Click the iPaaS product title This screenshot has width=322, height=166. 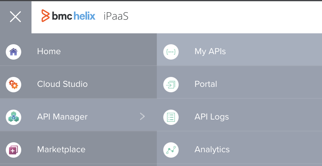point(116,16)
